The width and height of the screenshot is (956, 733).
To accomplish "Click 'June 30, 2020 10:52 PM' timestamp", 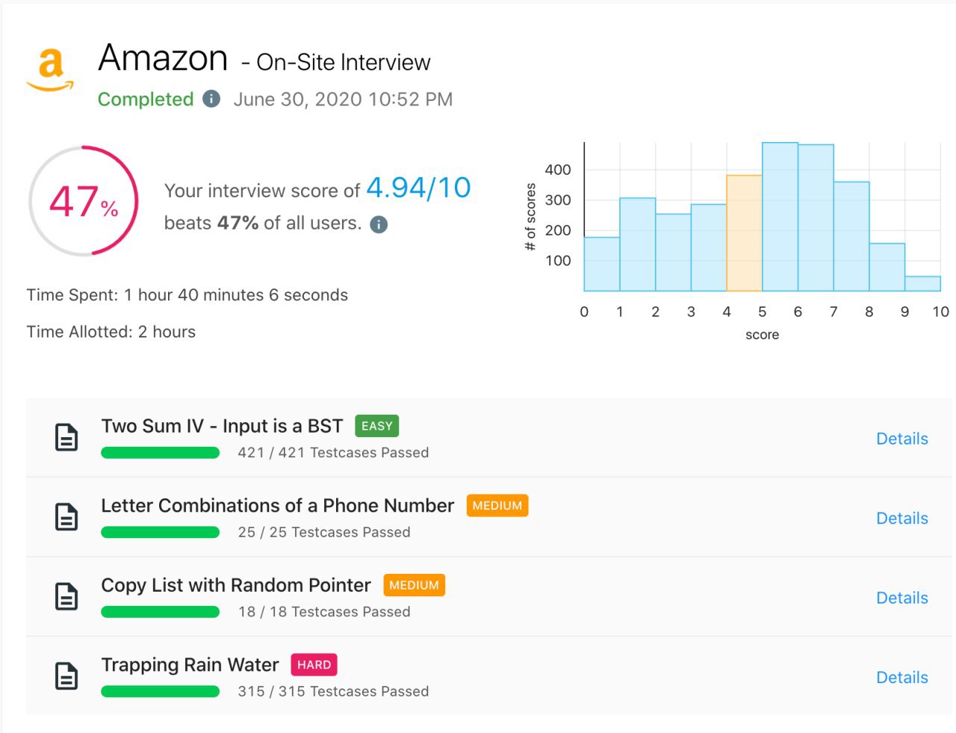I will (343, 99).
